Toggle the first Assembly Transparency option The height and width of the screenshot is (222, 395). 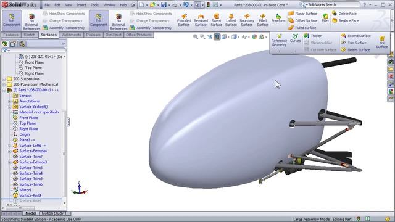pos(64,28)
